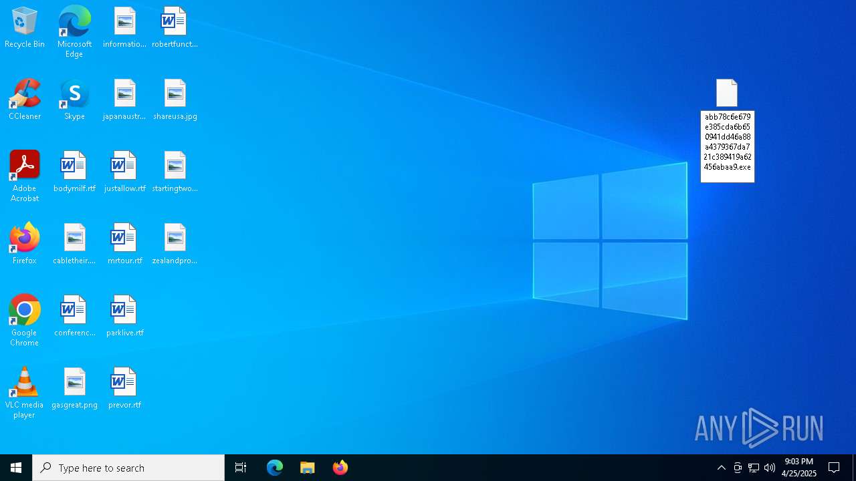The width and height of the screenshot is (856, 481).
Task: Select the conferenc... Word document
Action: (74, 317)
